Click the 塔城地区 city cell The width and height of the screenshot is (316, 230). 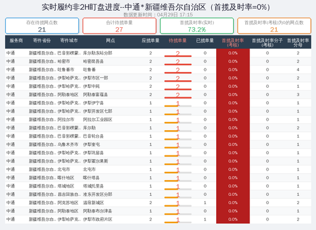click(x=66, y=186)
